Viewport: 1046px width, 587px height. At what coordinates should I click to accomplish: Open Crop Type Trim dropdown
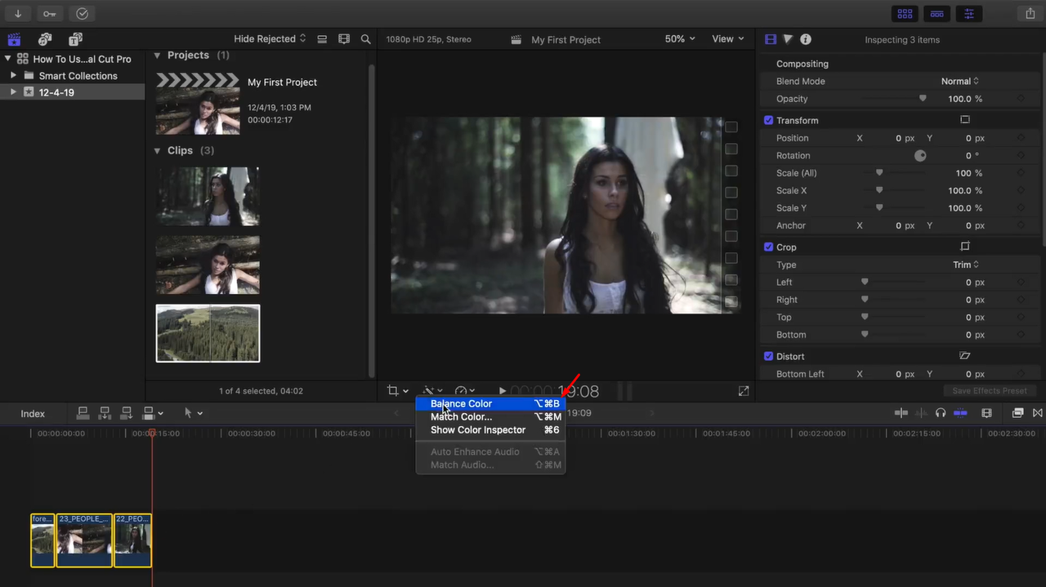pos(965,265)
